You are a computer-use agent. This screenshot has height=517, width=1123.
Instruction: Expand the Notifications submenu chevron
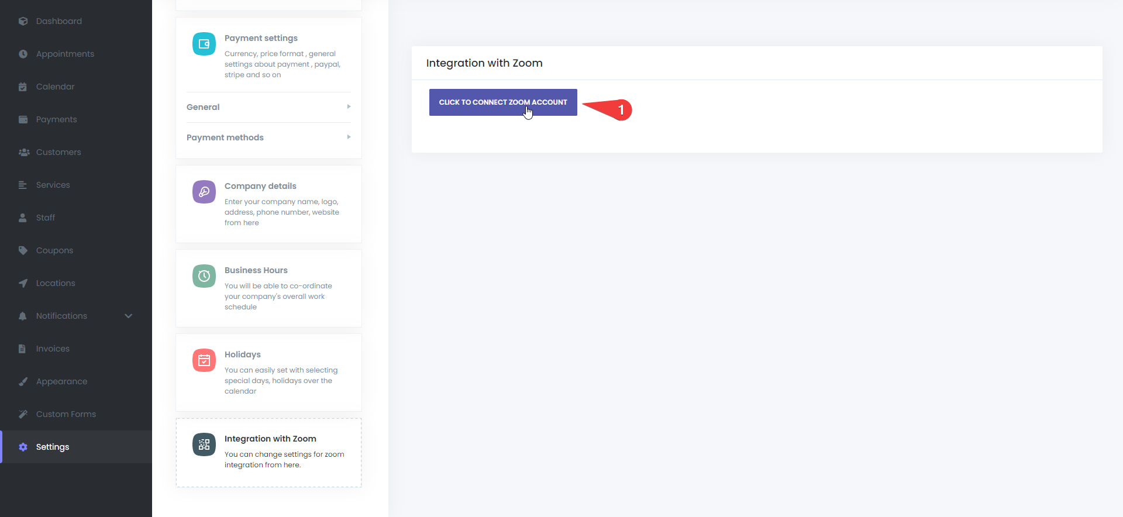coord(129,316)
